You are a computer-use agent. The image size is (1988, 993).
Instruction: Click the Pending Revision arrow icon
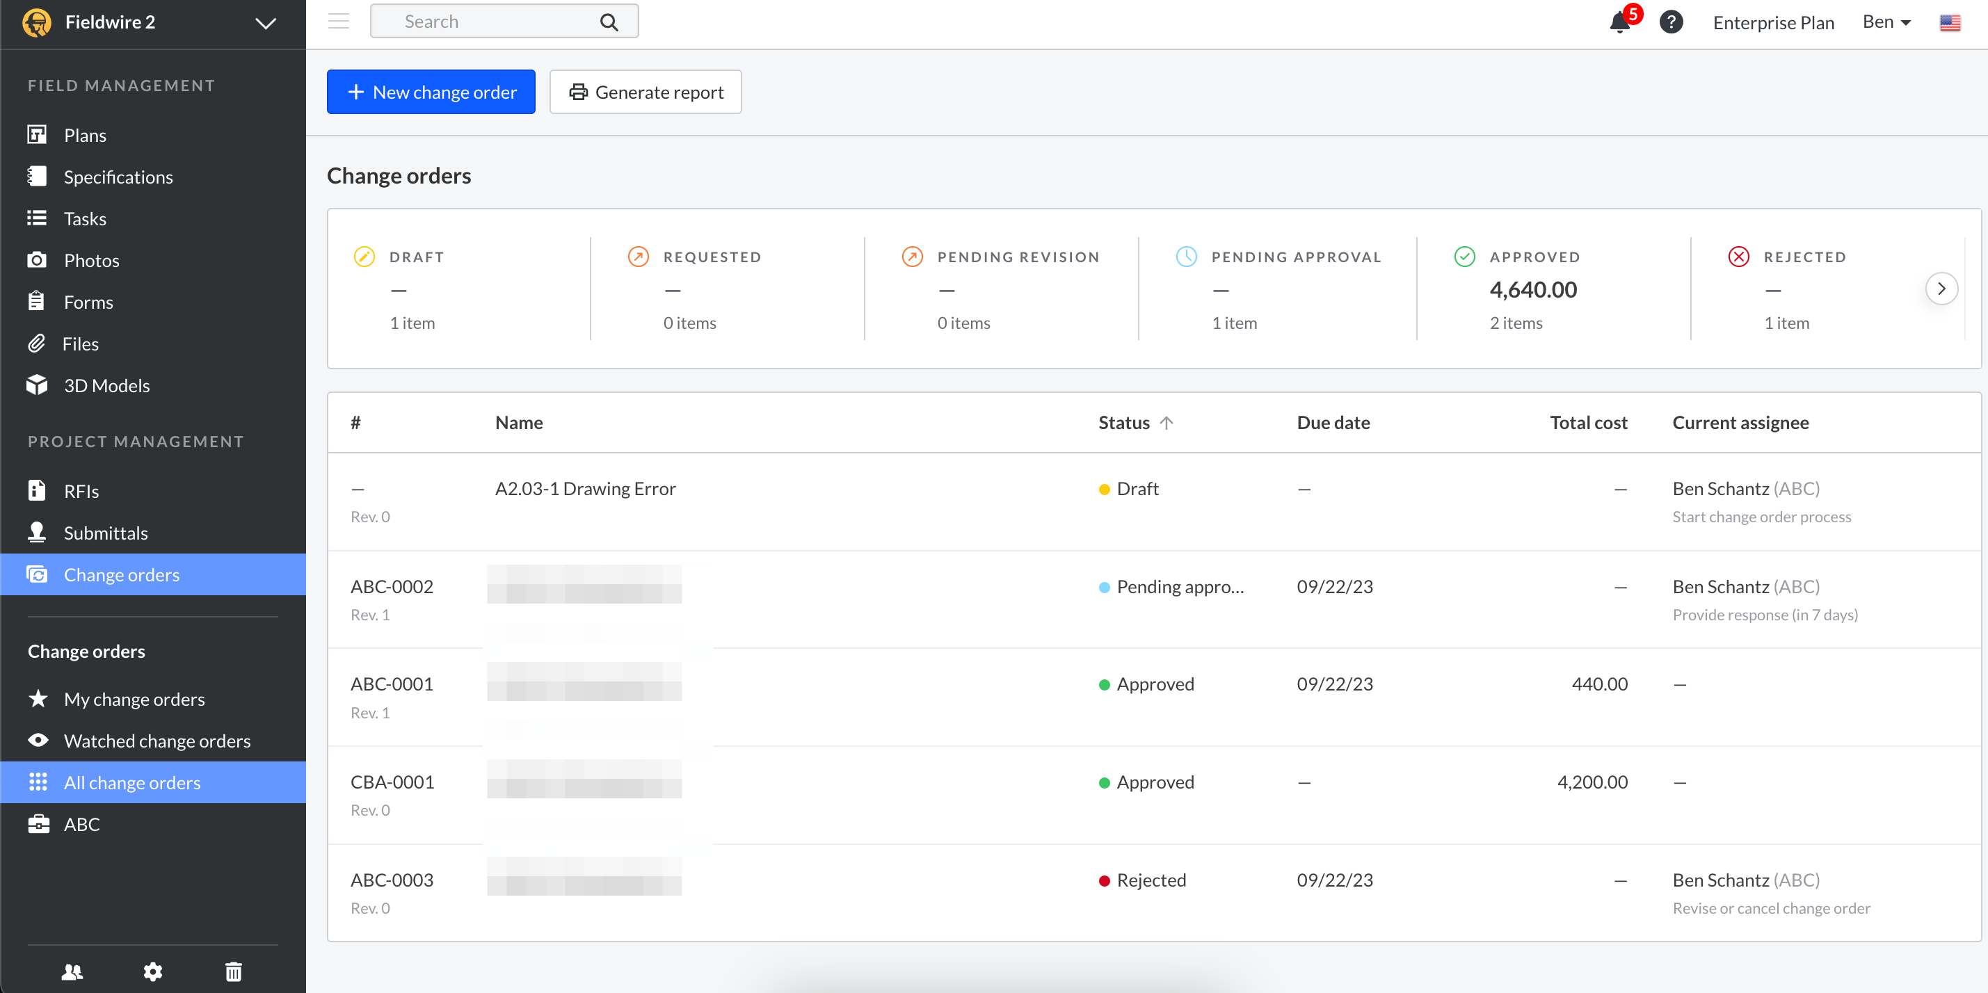pyautogui.click(x=911, y=256)
